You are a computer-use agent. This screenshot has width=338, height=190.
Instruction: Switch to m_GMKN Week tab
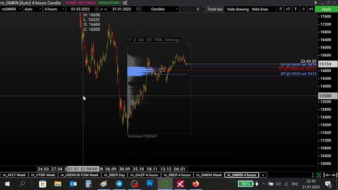209,175
